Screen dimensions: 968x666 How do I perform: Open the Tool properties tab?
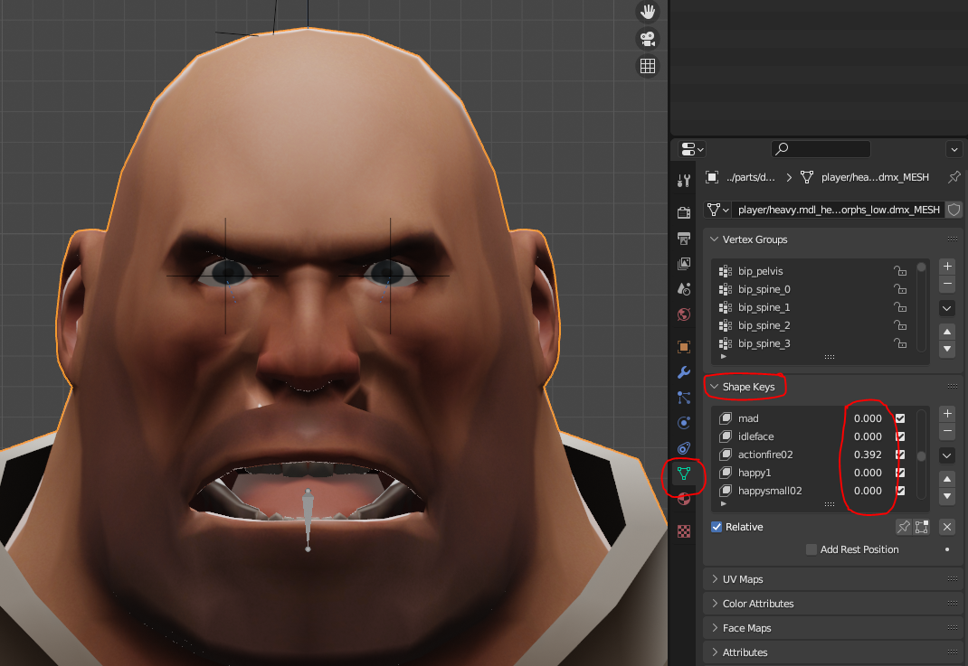coord(683,180)
